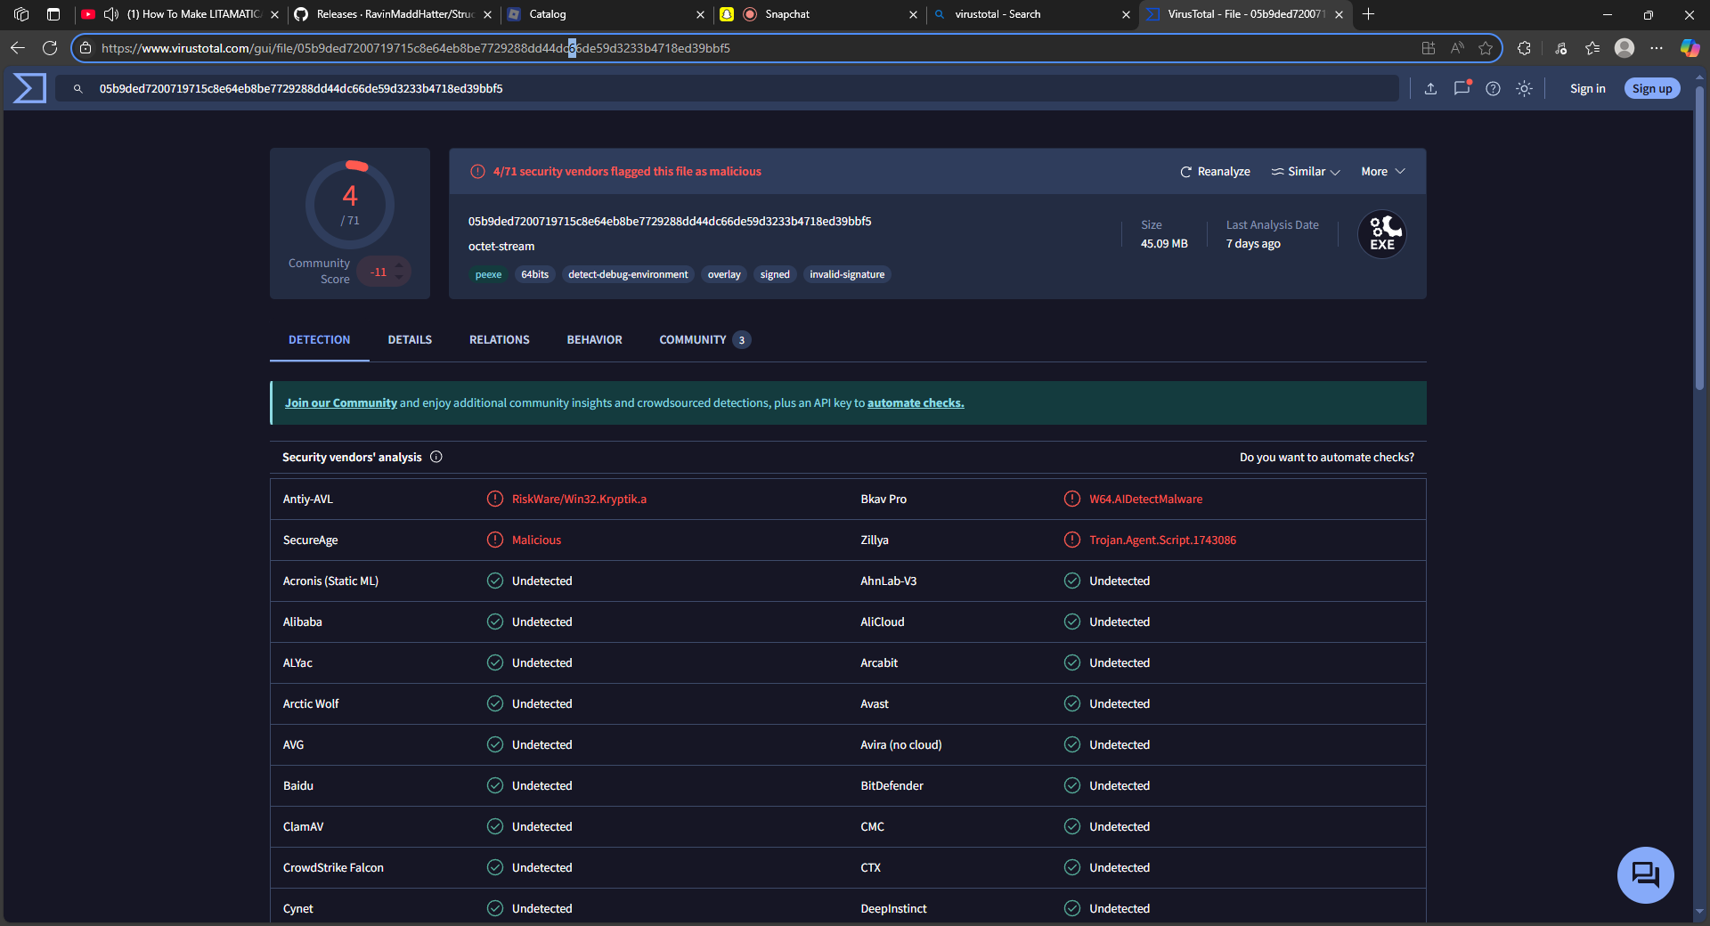Toggle the light/dark theme sun icon
This screenshot has height=926, width=1710.
[x=1524, y=88]
